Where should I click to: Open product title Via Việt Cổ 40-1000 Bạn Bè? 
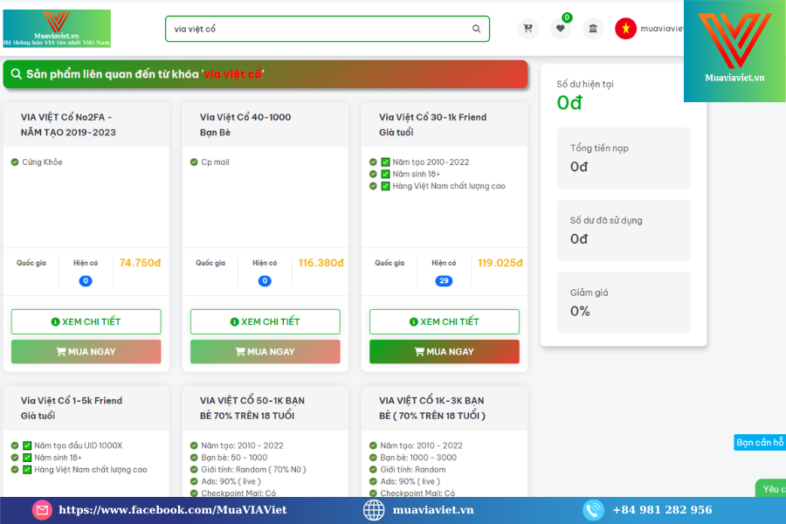pyautogui.click(x=245, y=125)
